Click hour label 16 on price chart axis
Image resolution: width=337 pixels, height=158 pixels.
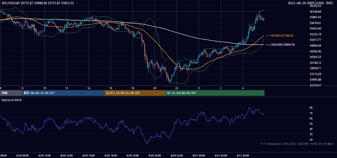(110, 88)
